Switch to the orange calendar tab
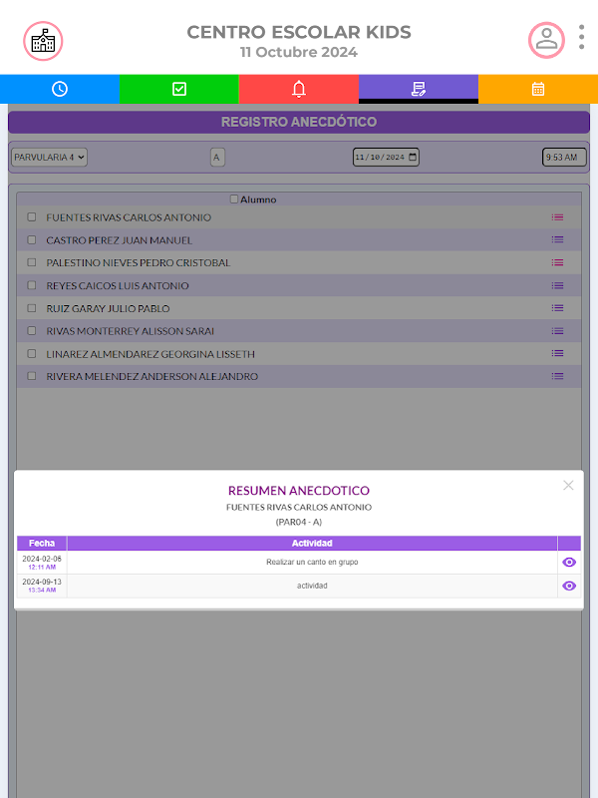 (538, 89)
